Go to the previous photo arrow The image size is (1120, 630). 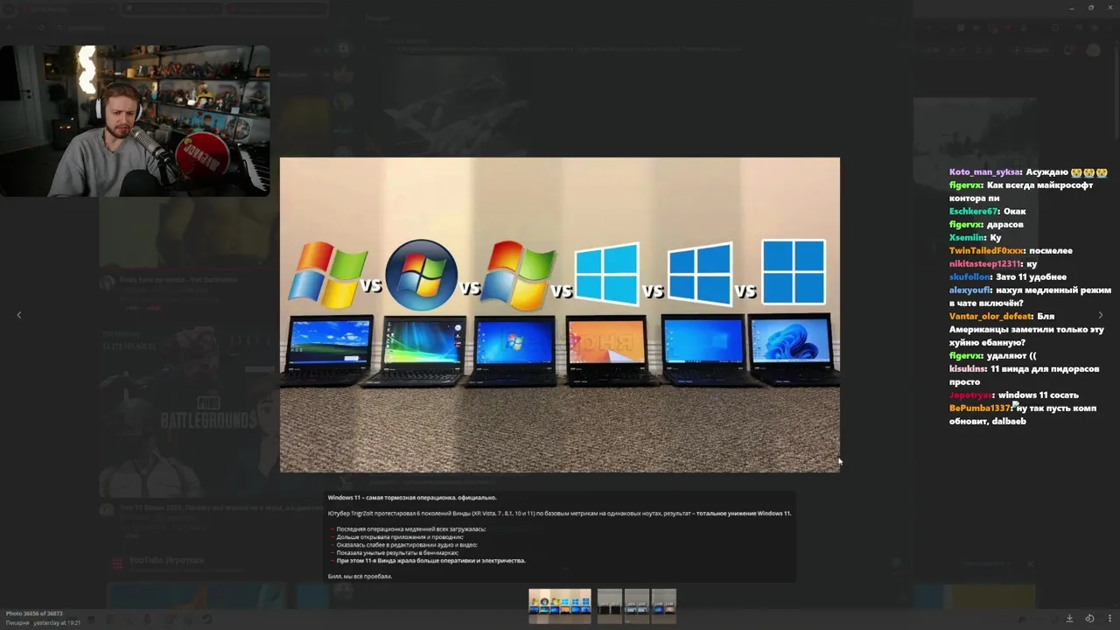click(19, 315)
